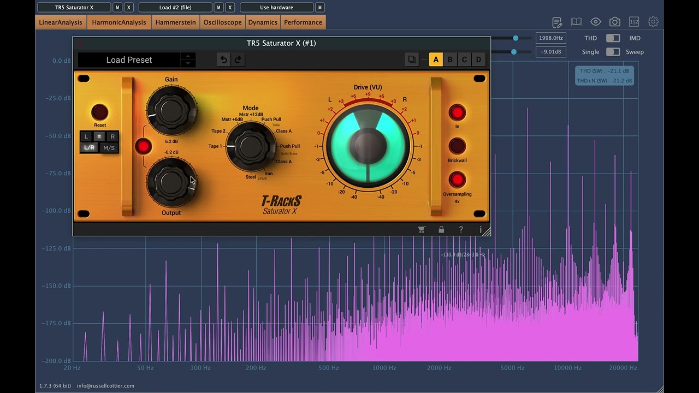Mute Load #2 slot with M button
699x393 pixels.
[x=218, y=8]
